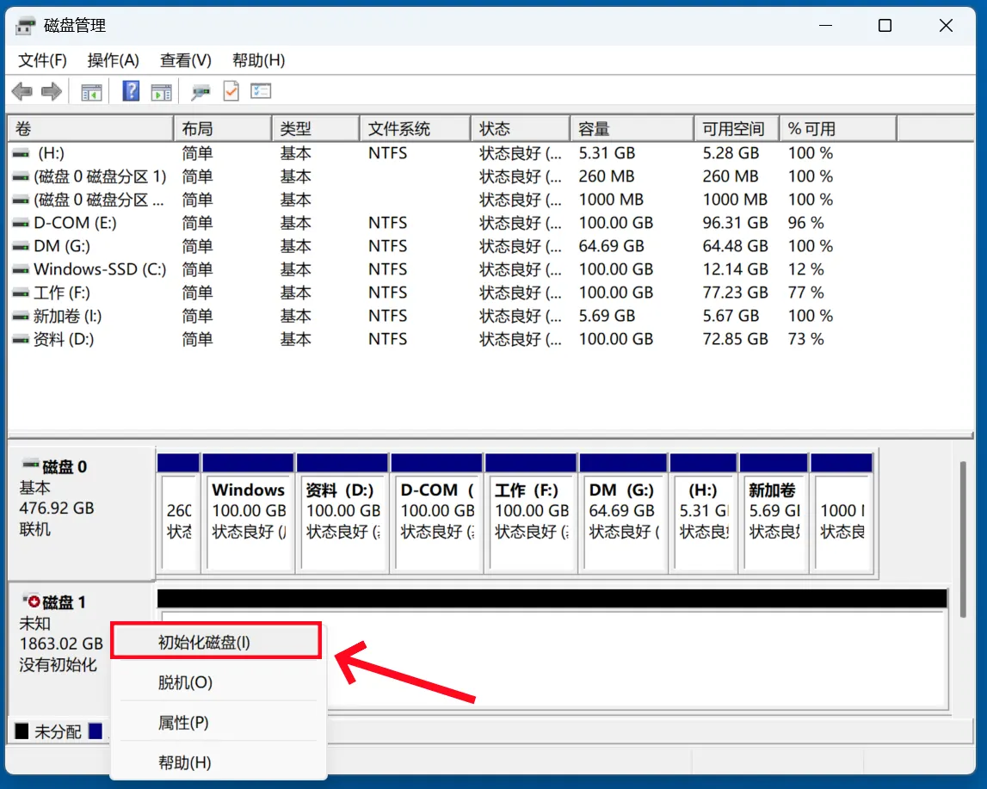Click the red checkmark document toolbar icon
Viewport: 987px width, 789px height.
[231, 92]
